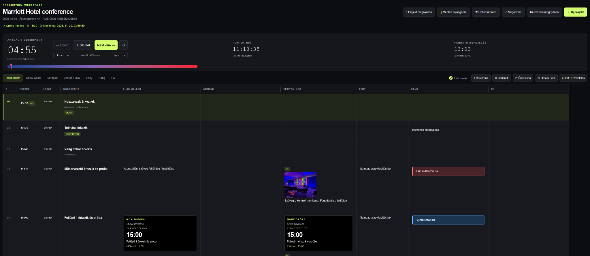Screen dimensions: 590x256
Task: Save online with Online mentés cloud button
Action: (x=486, y=12)
